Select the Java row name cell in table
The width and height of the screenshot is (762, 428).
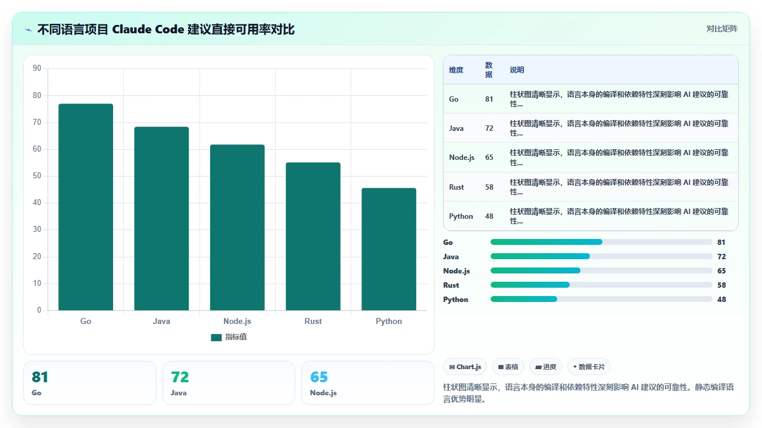pos(456,128)
